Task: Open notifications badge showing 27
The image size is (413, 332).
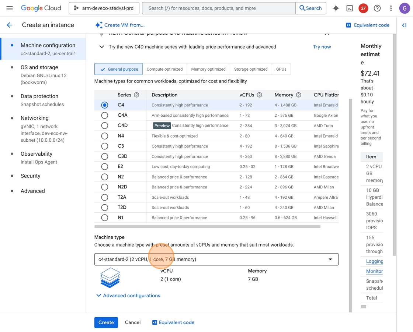Action: 363,8
